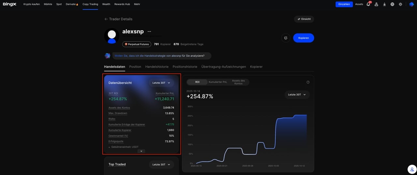The image size is (417, 175).
Task: Open the three-dot menu beside alexsnp
Action: [149, 31]
